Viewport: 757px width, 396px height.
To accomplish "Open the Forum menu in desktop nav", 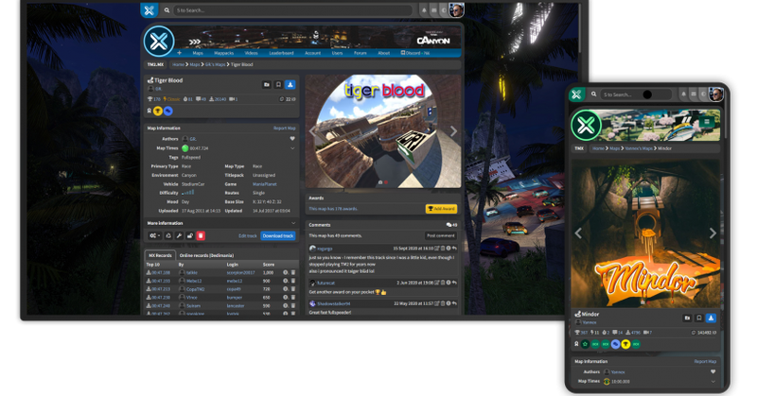I will click(x=361, y=53).
